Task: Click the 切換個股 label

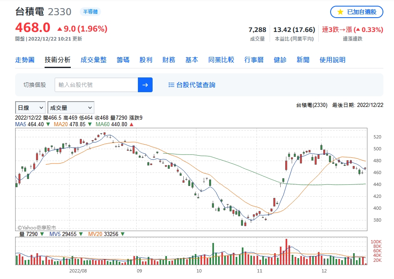Action: pyautogui.click(x=35, y=85)
